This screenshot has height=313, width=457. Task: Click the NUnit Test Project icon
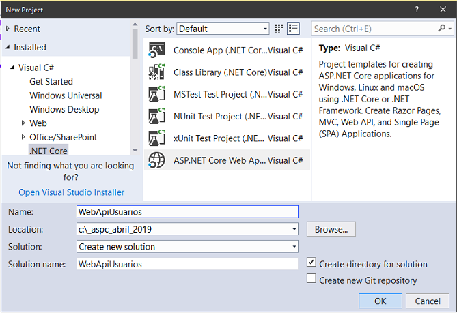pos(156,117)
